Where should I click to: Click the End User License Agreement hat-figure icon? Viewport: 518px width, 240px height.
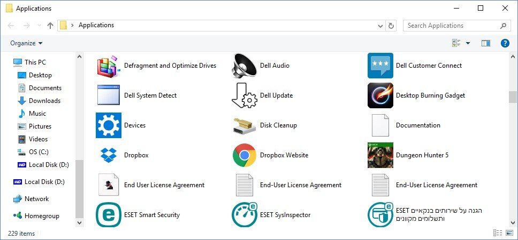point(108,185)
